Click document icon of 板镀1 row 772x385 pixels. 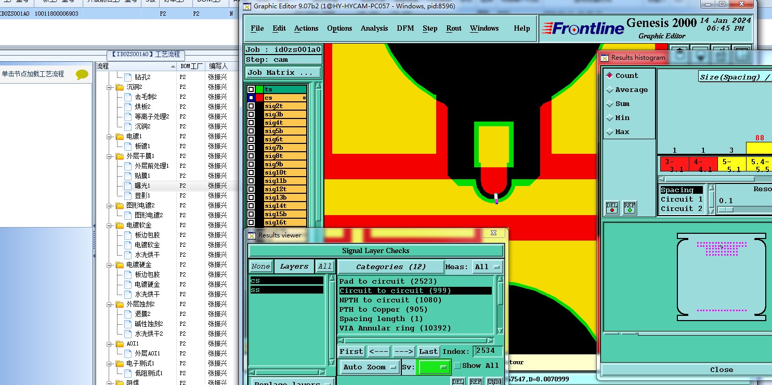coord(128,146)
